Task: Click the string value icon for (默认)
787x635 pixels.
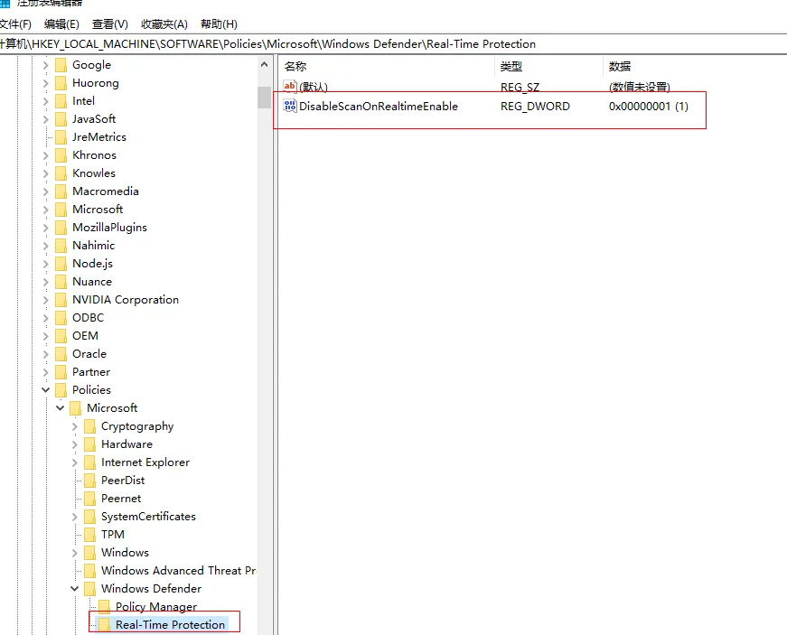Action: click(x=290, y=87)
